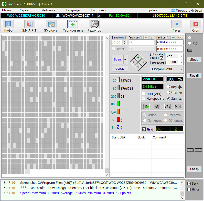Open the Инфо drive information icon
Screen dimensions: 204x201
pyautogui.click(x=8, y=24)
